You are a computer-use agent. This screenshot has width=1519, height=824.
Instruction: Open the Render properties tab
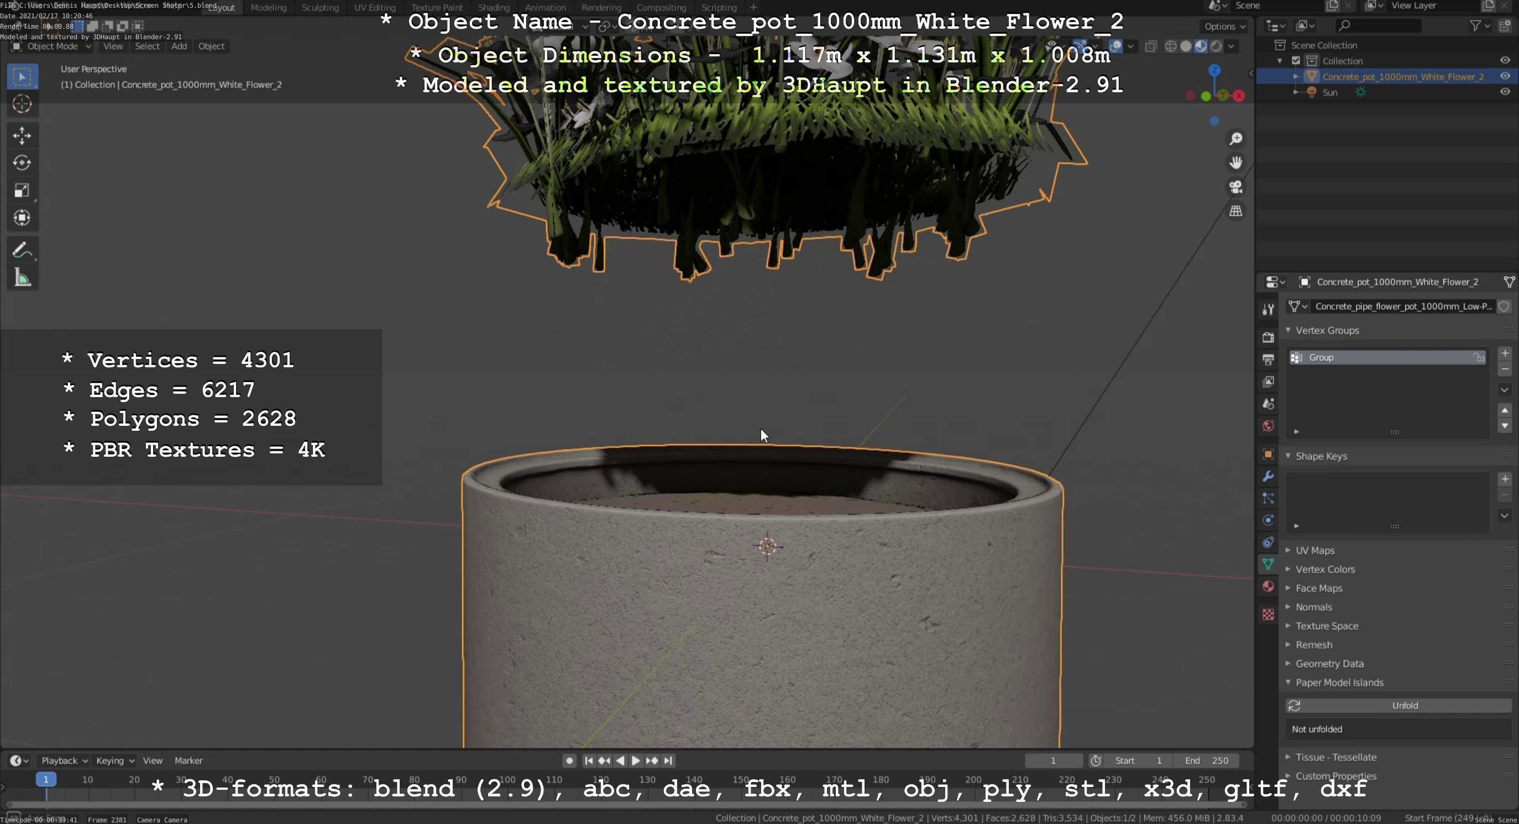[1268, 337]
